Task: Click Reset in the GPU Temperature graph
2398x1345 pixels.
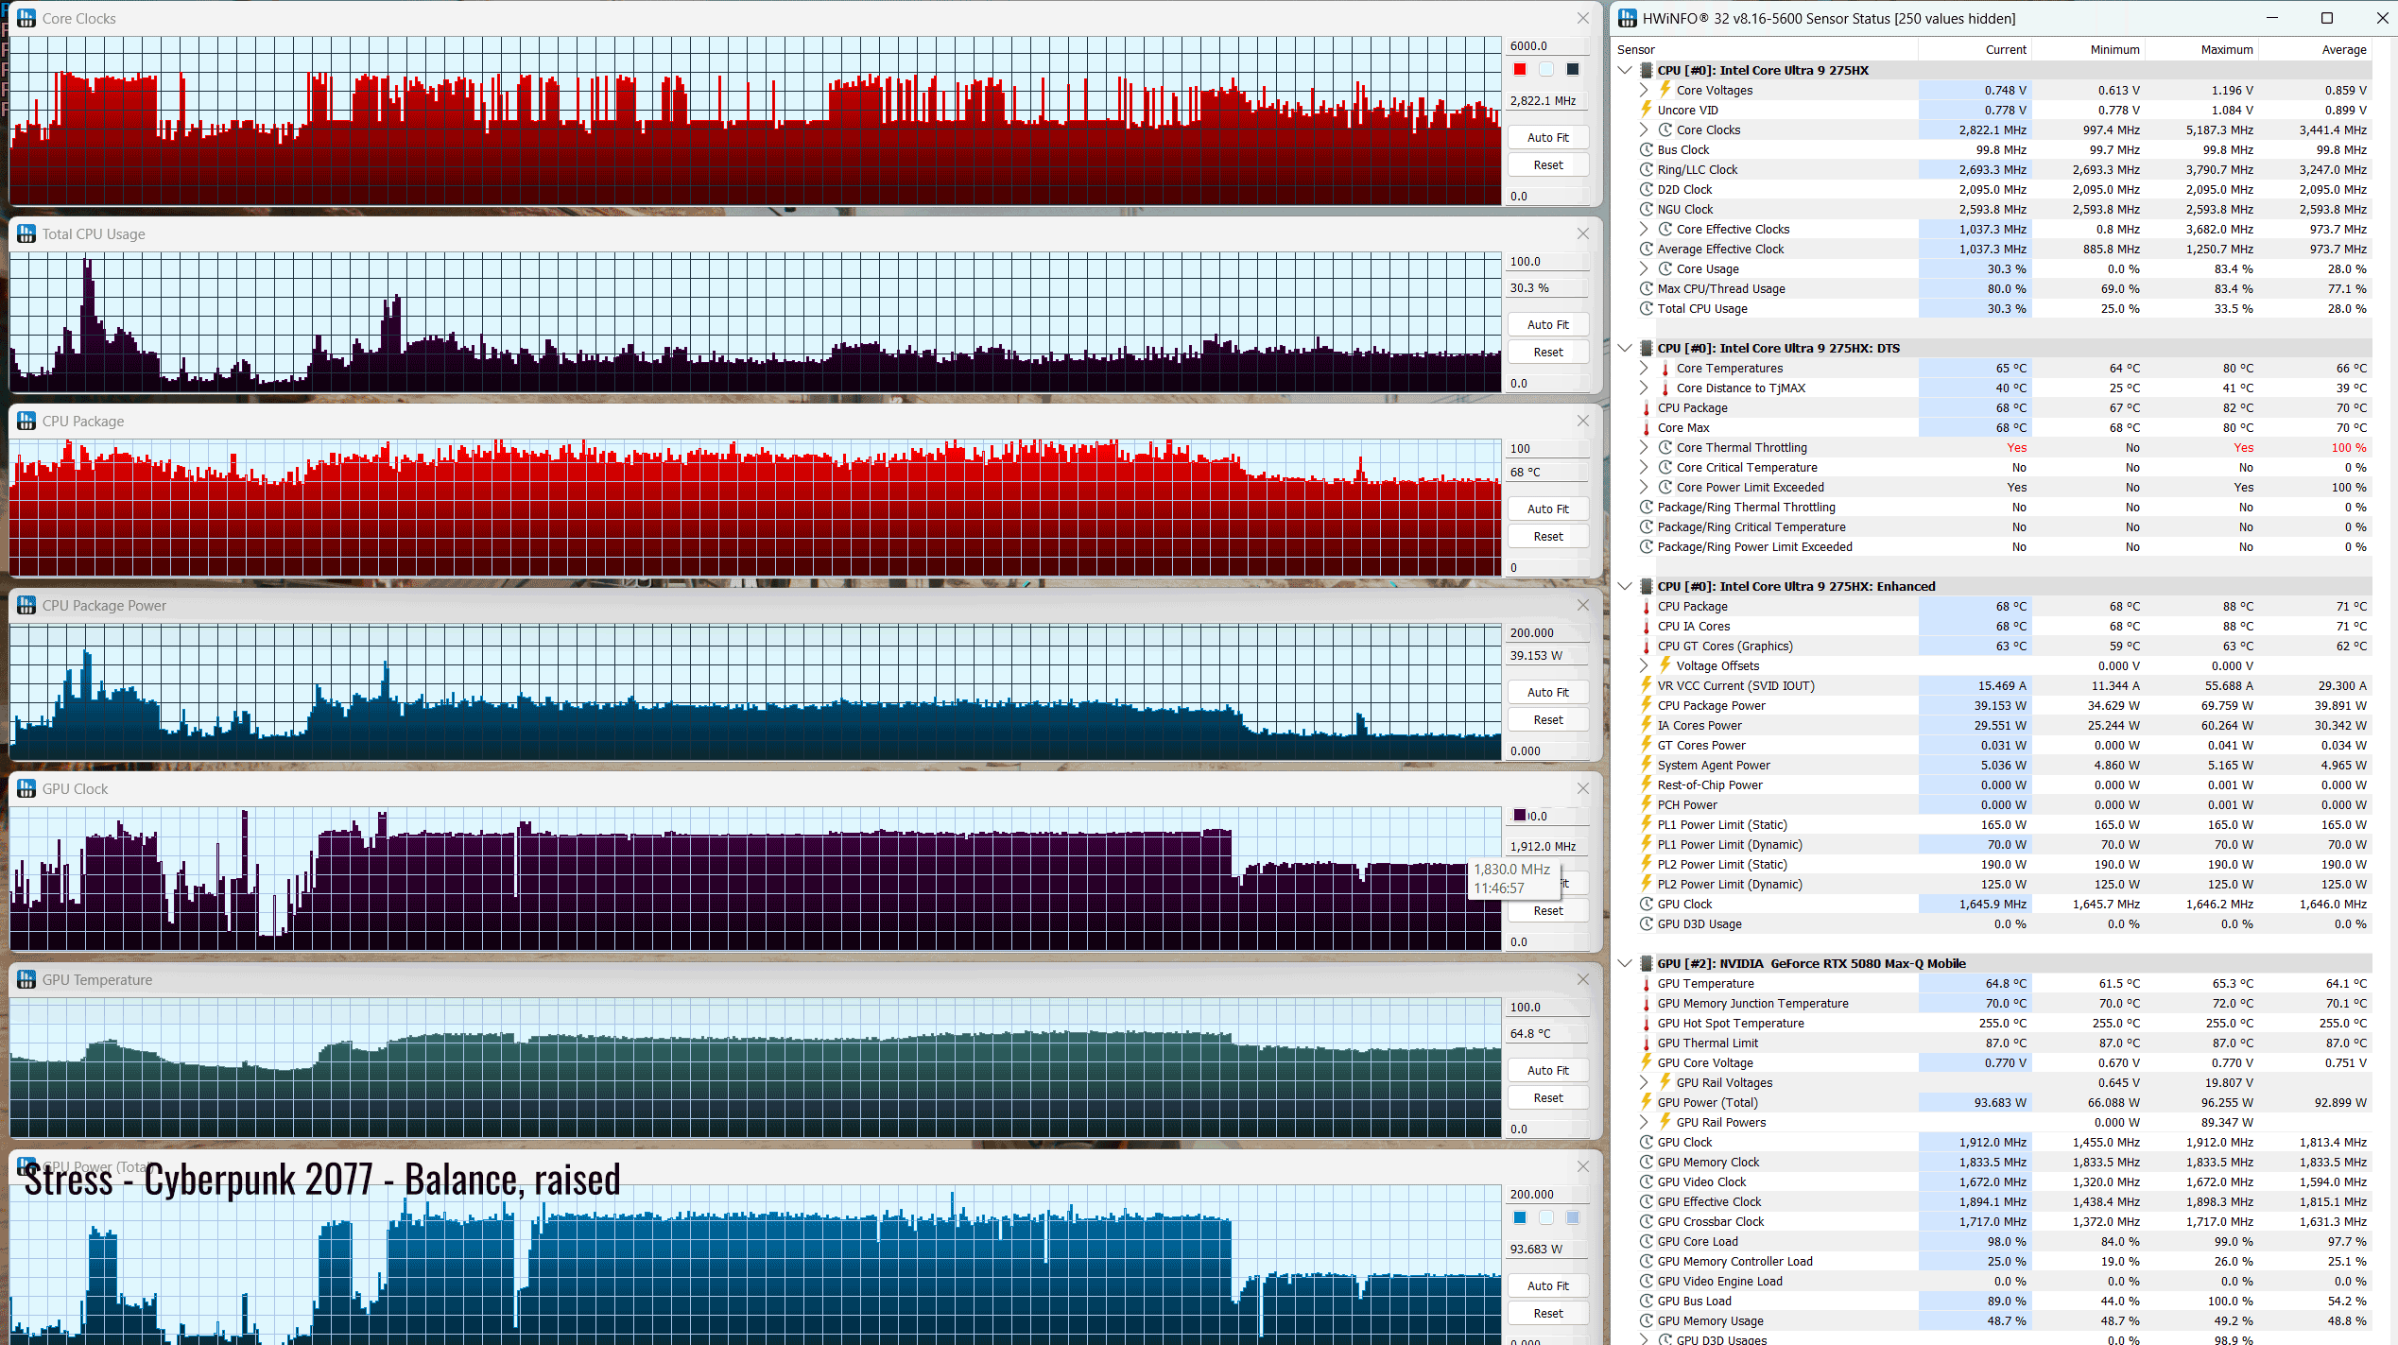Action: [x=1548, y=1097]
